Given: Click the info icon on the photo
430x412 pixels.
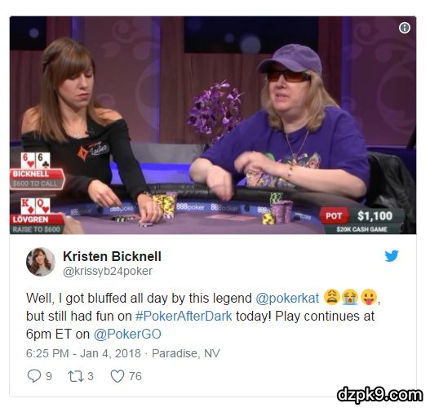Looking at the screenshot, I should pos(405,28).
